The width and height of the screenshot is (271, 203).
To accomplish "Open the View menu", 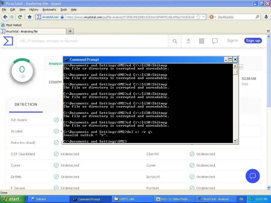I will tap(22, 10).
